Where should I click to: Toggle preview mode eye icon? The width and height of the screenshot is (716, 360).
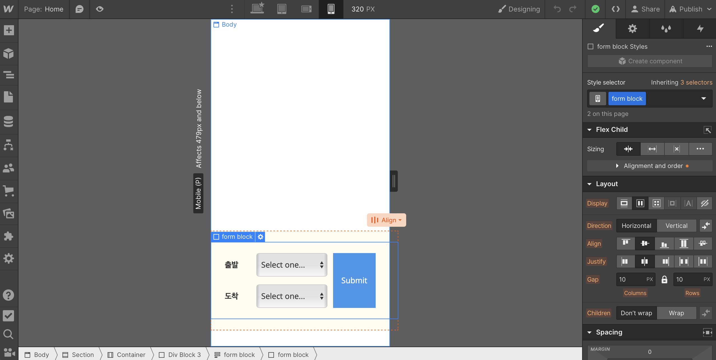pyautogui.click(x=99, y=9)
